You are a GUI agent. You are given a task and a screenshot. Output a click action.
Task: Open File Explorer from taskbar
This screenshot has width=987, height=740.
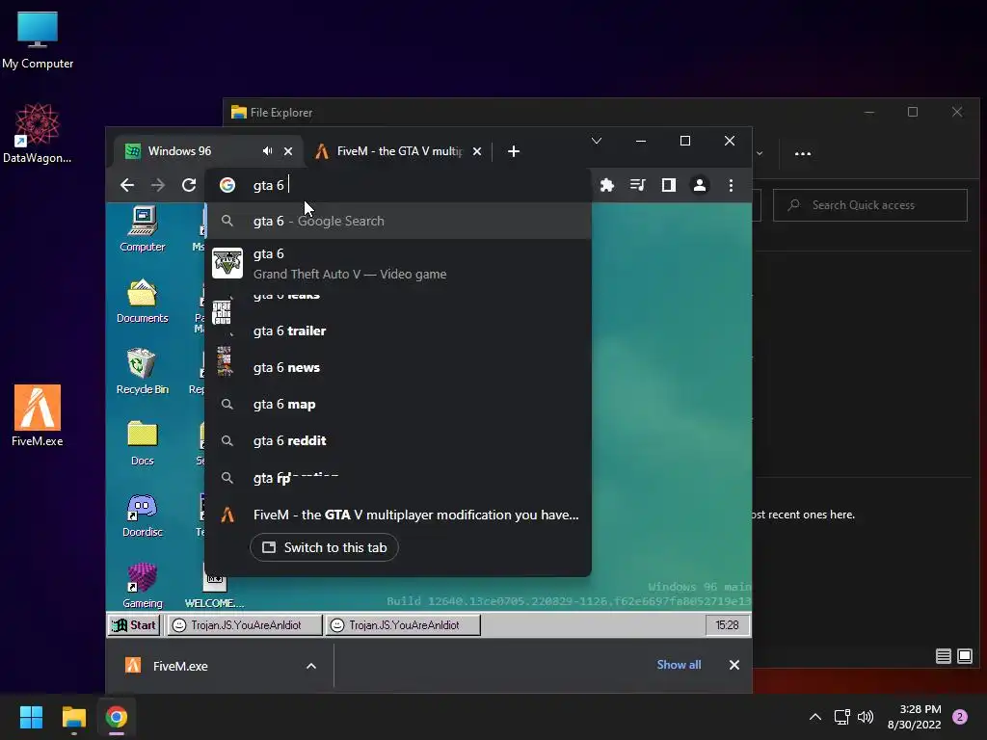pos(73,717)
